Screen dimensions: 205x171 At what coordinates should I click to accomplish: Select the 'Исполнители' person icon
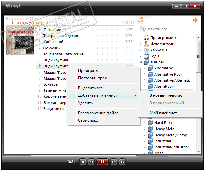coord(146,44)
